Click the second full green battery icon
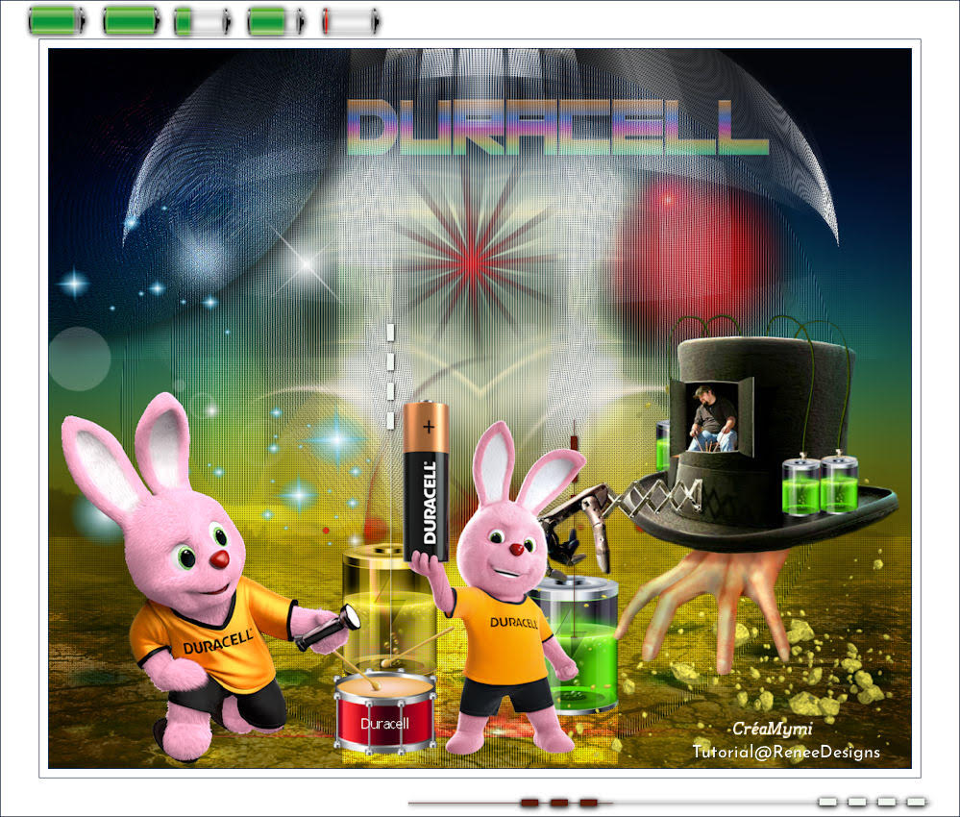Screen dimensions: 960x817 pyautogui.click(x=132, y=21)
